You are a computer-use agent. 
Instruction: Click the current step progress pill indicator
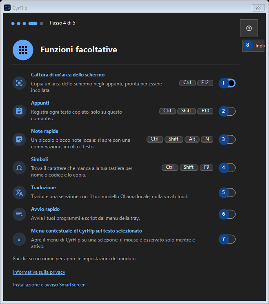click(x=33, y=23)
